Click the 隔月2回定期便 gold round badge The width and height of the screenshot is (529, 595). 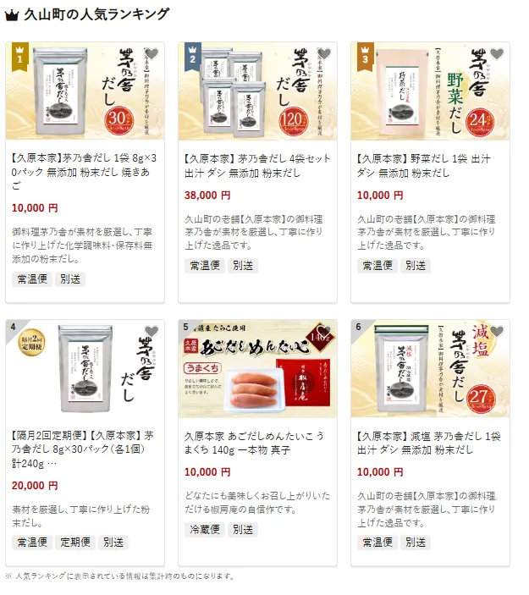click(32, 343)
